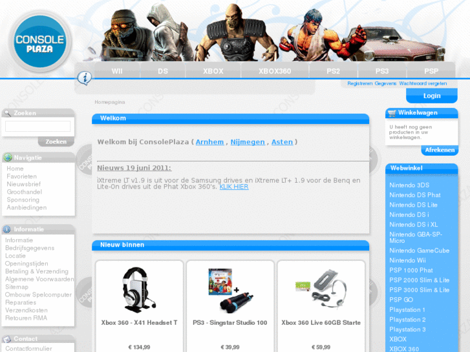Click the Locatie link
The height and width of the screenshot is (352, 470).
click(16, 256)
